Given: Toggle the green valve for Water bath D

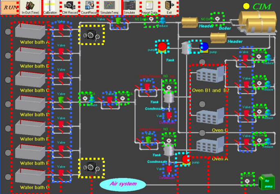Looking at the screenshot, I should click(x=61, y=100).
